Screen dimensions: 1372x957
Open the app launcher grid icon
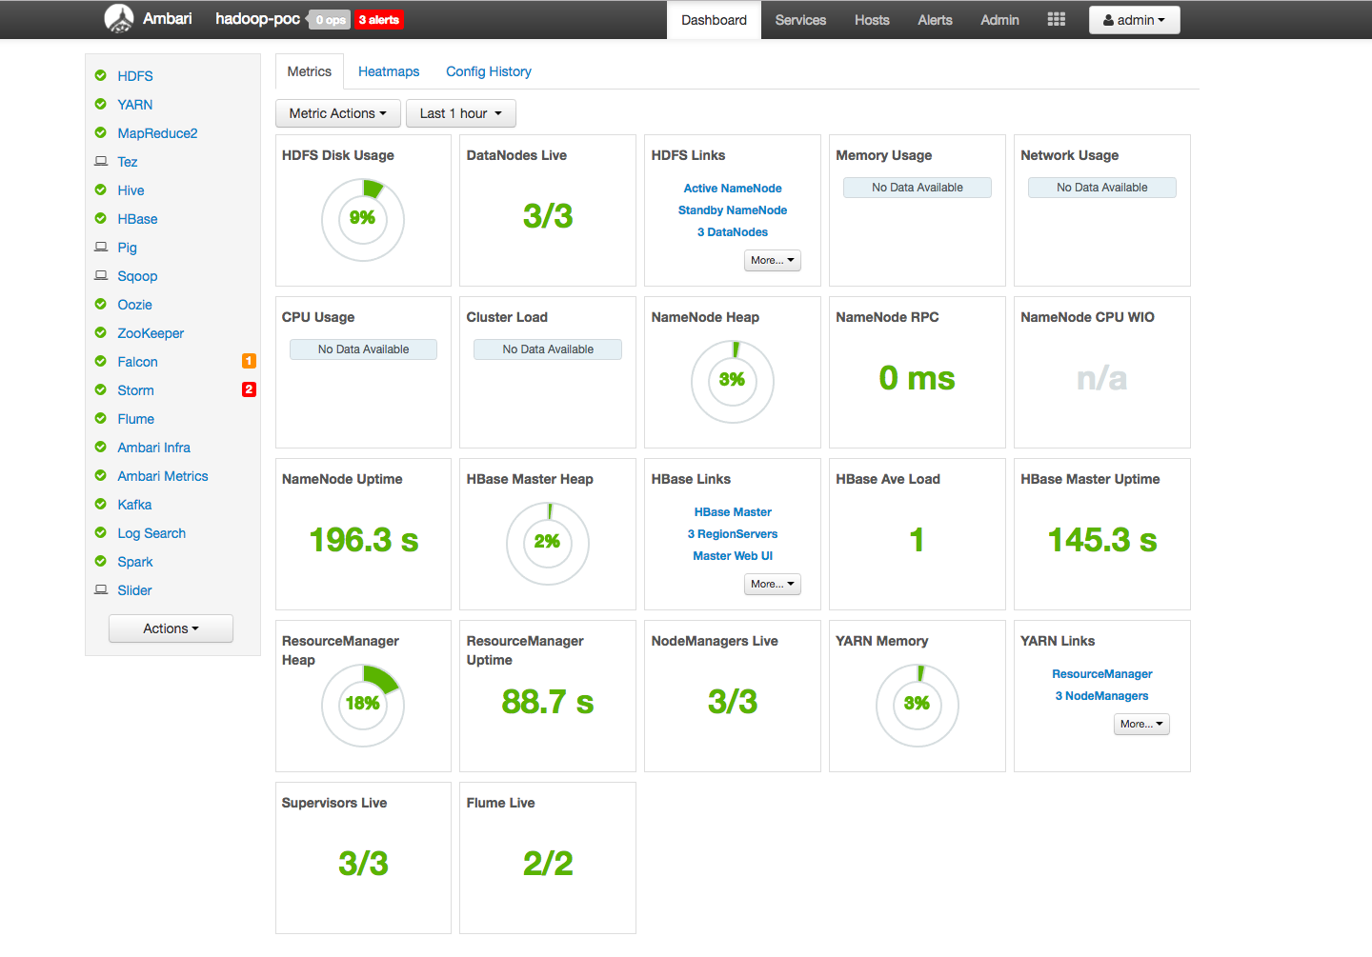tap(1056, 19)
